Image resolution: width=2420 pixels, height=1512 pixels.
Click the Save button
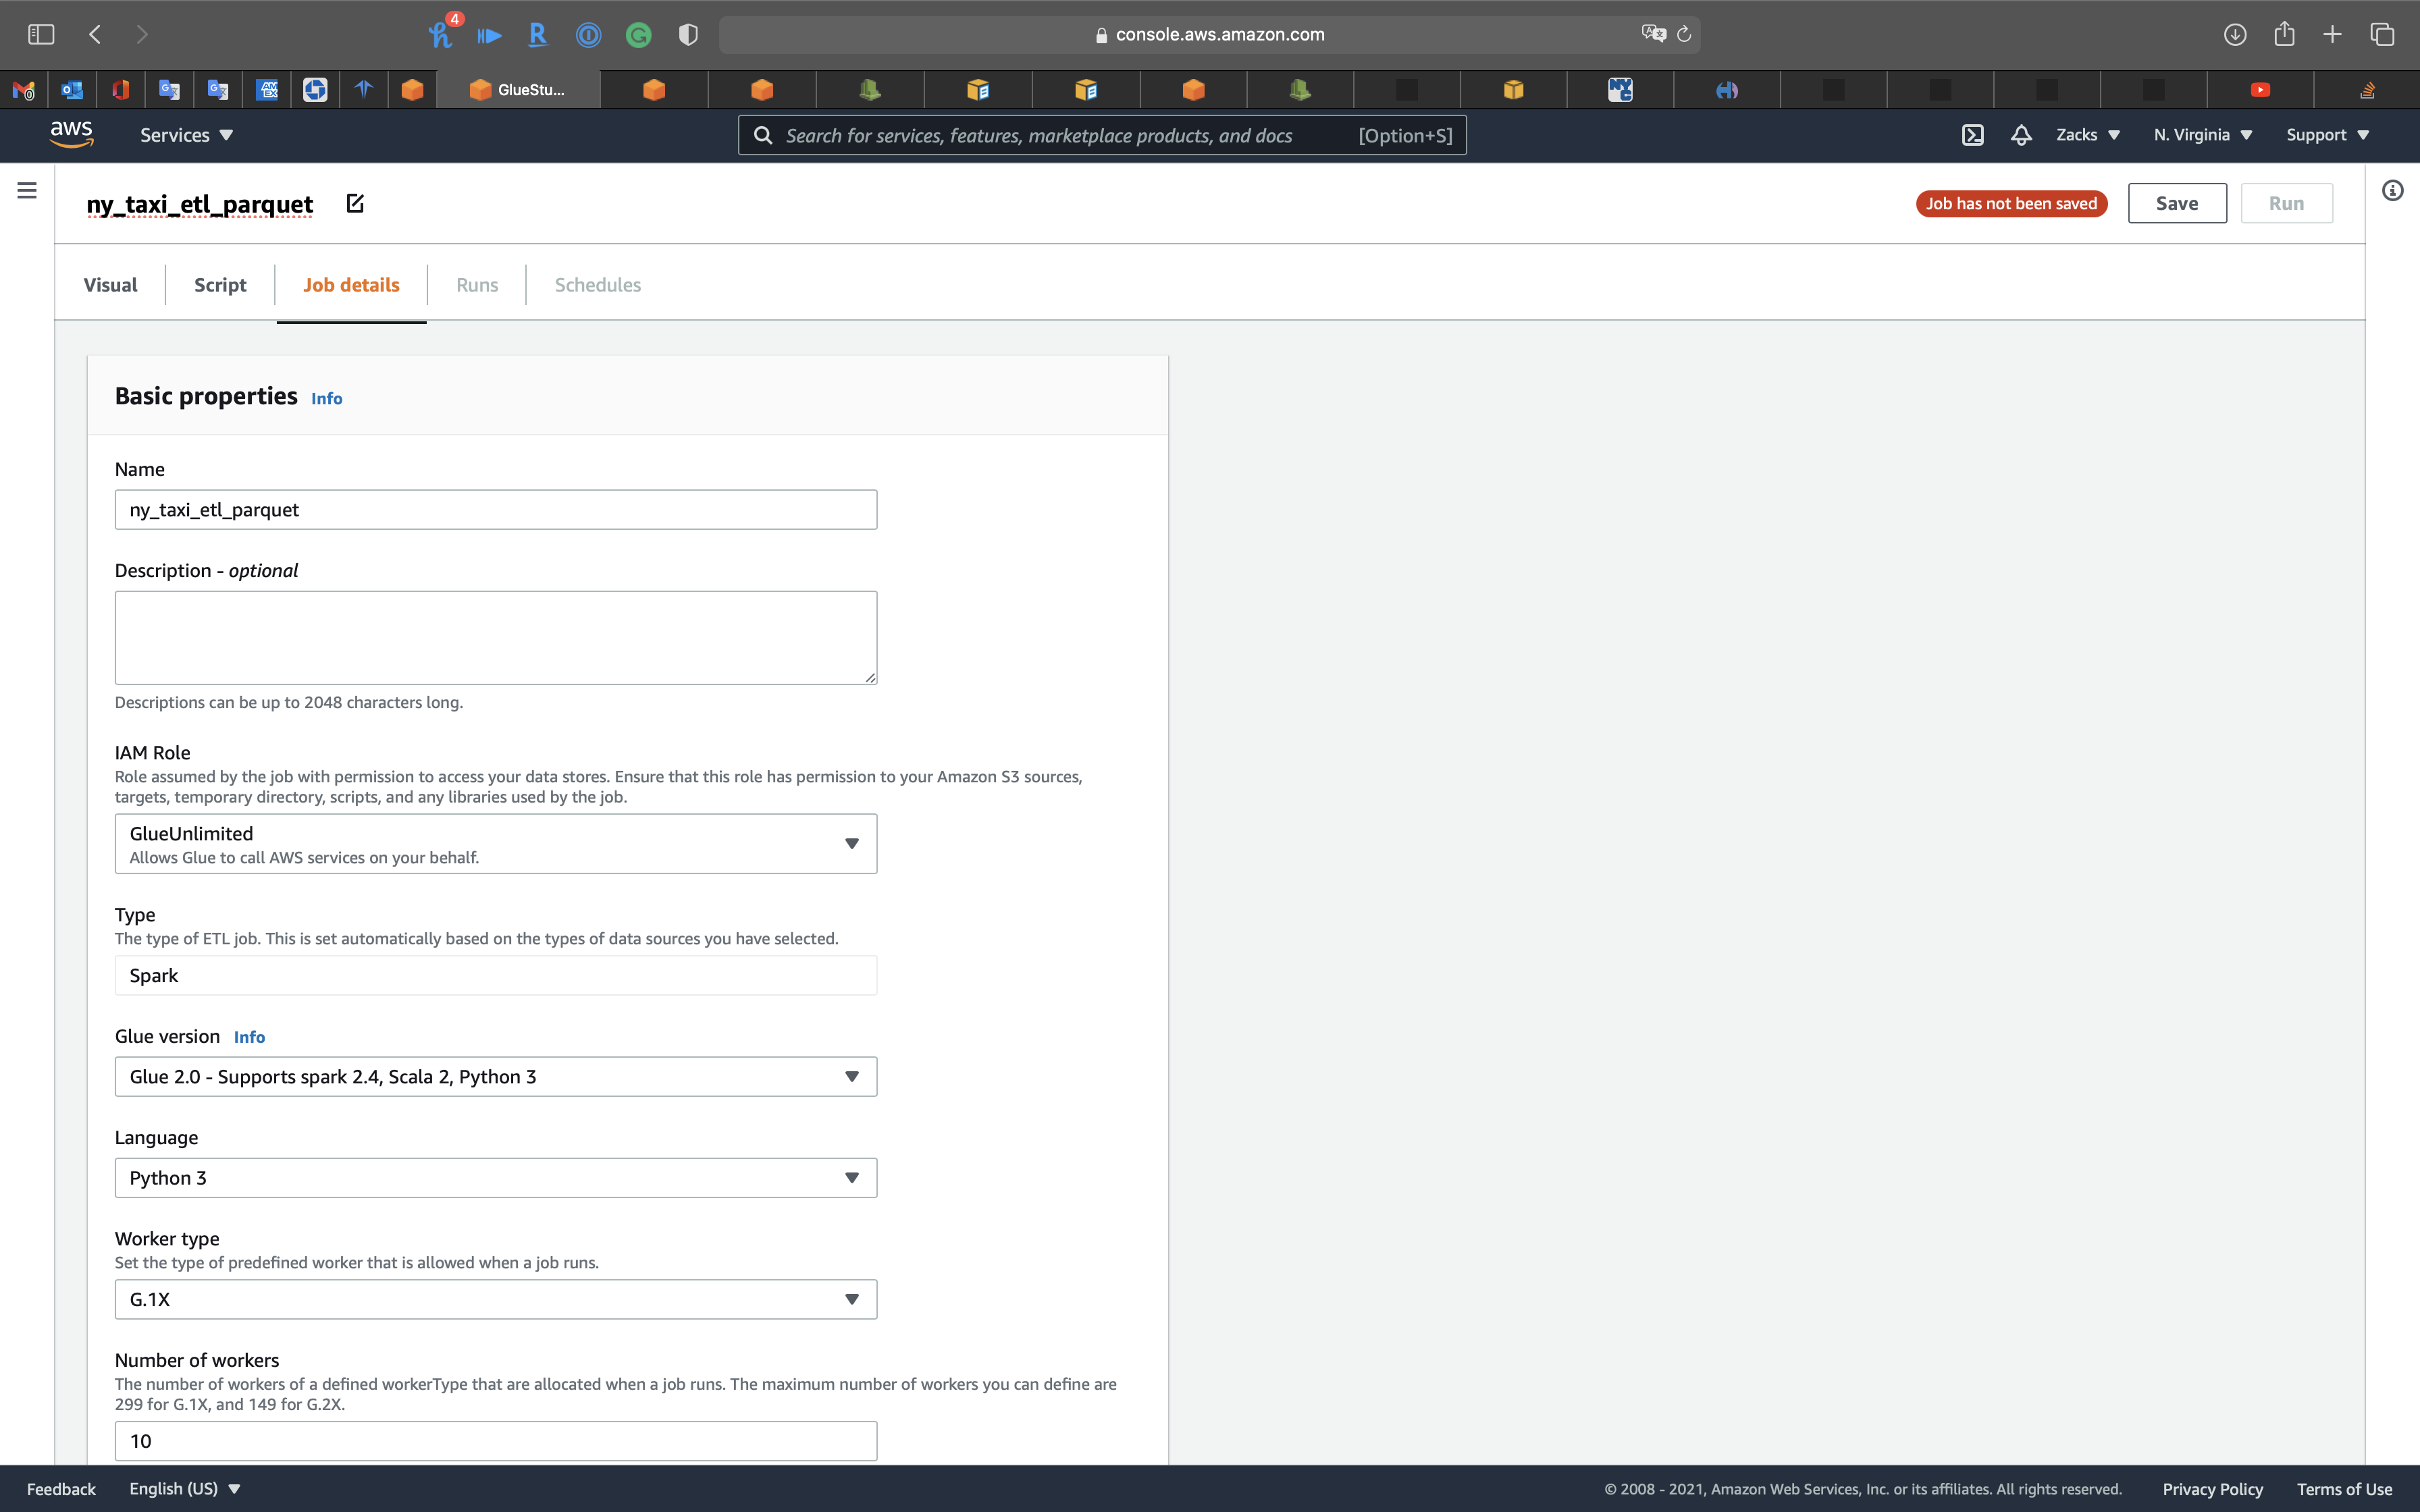(x=2176, y=203)
